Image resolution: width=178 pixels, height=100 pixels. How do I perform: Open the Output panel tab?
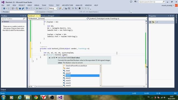pyautogui.click(x=3, y=89)
